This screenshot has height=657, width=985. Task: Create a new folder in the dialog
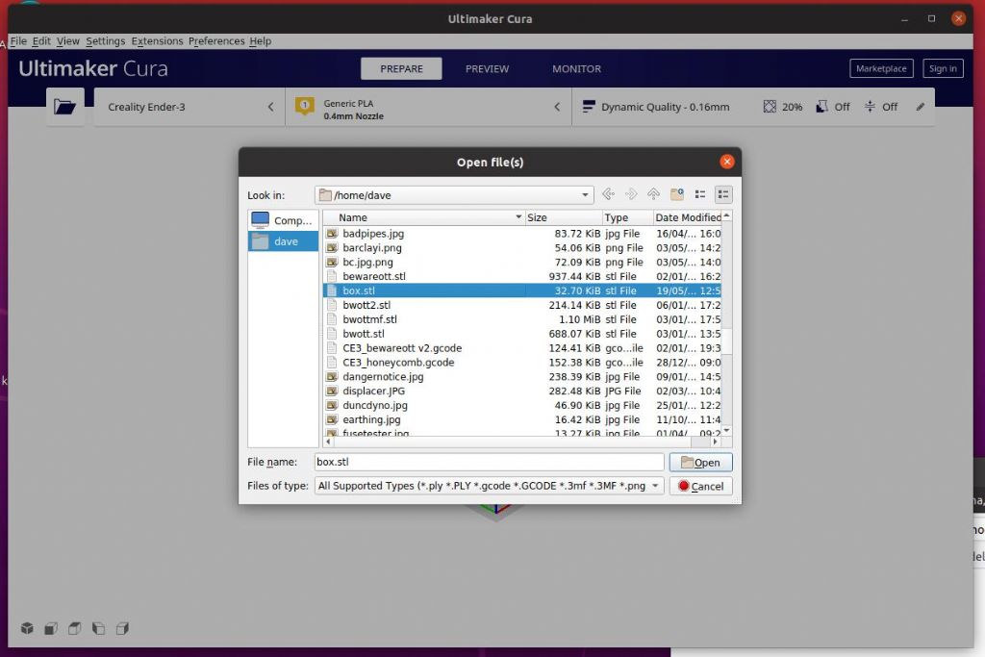coord(676,194)
